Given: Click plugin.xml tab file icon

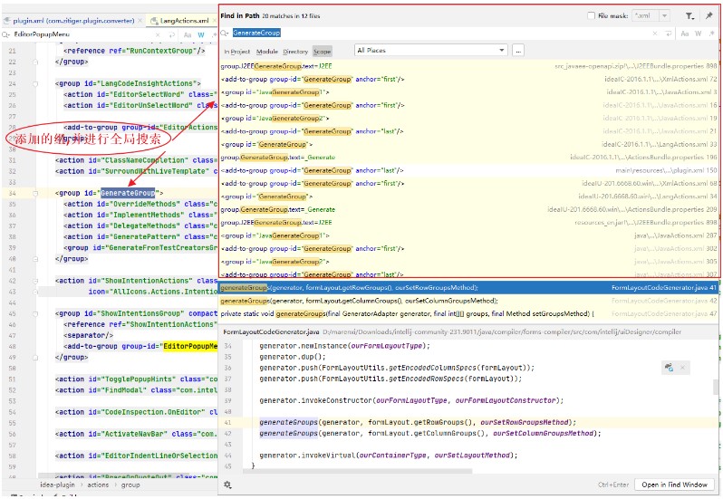Looking at the screenshot, I should [7, 21].
